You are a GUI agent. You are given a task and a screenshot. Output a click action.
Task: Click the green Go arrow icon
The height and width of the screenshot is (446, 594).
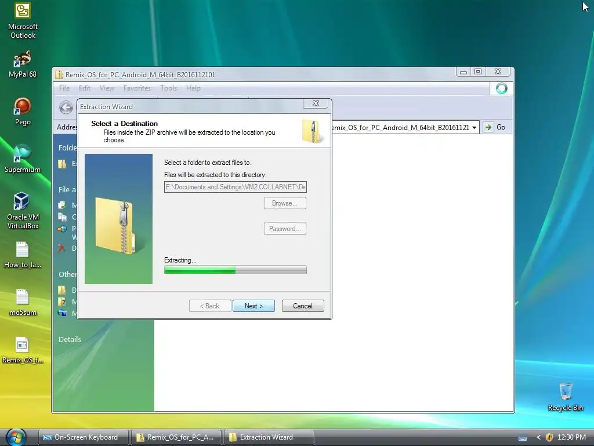[488, 127]
